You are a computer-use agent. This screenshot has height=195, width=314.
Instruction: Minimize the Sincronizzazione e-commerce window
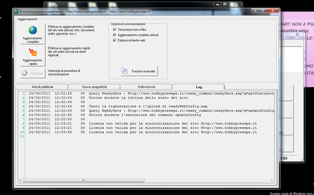pyautogui.click(x=255, y=10)
